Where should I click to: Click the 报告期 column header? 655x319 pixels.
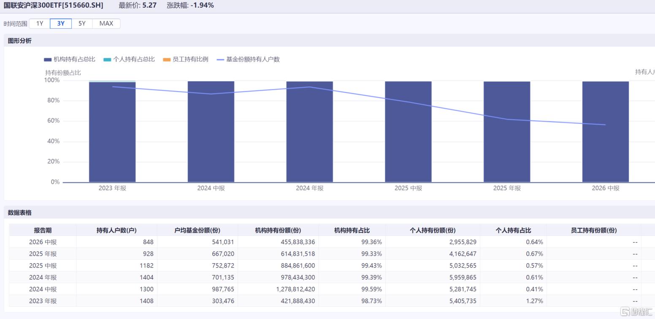pyautogui.click(x=43, y=230)
